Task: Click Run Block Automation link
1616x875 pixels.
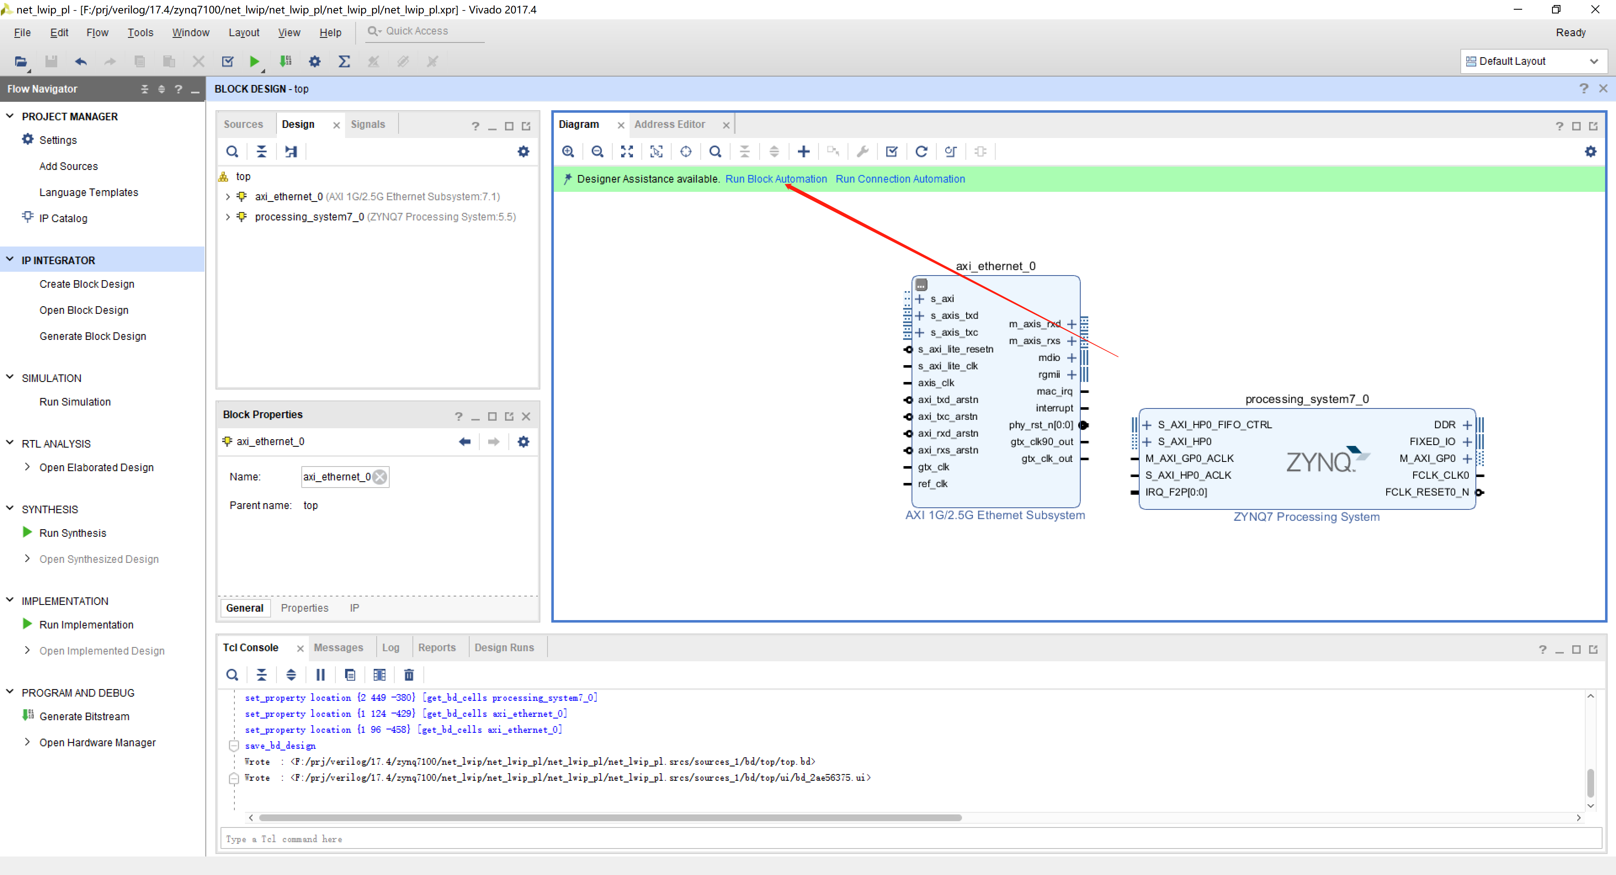Action: (776, 179)
